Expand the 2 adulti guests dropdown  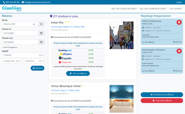pos(43,55)
